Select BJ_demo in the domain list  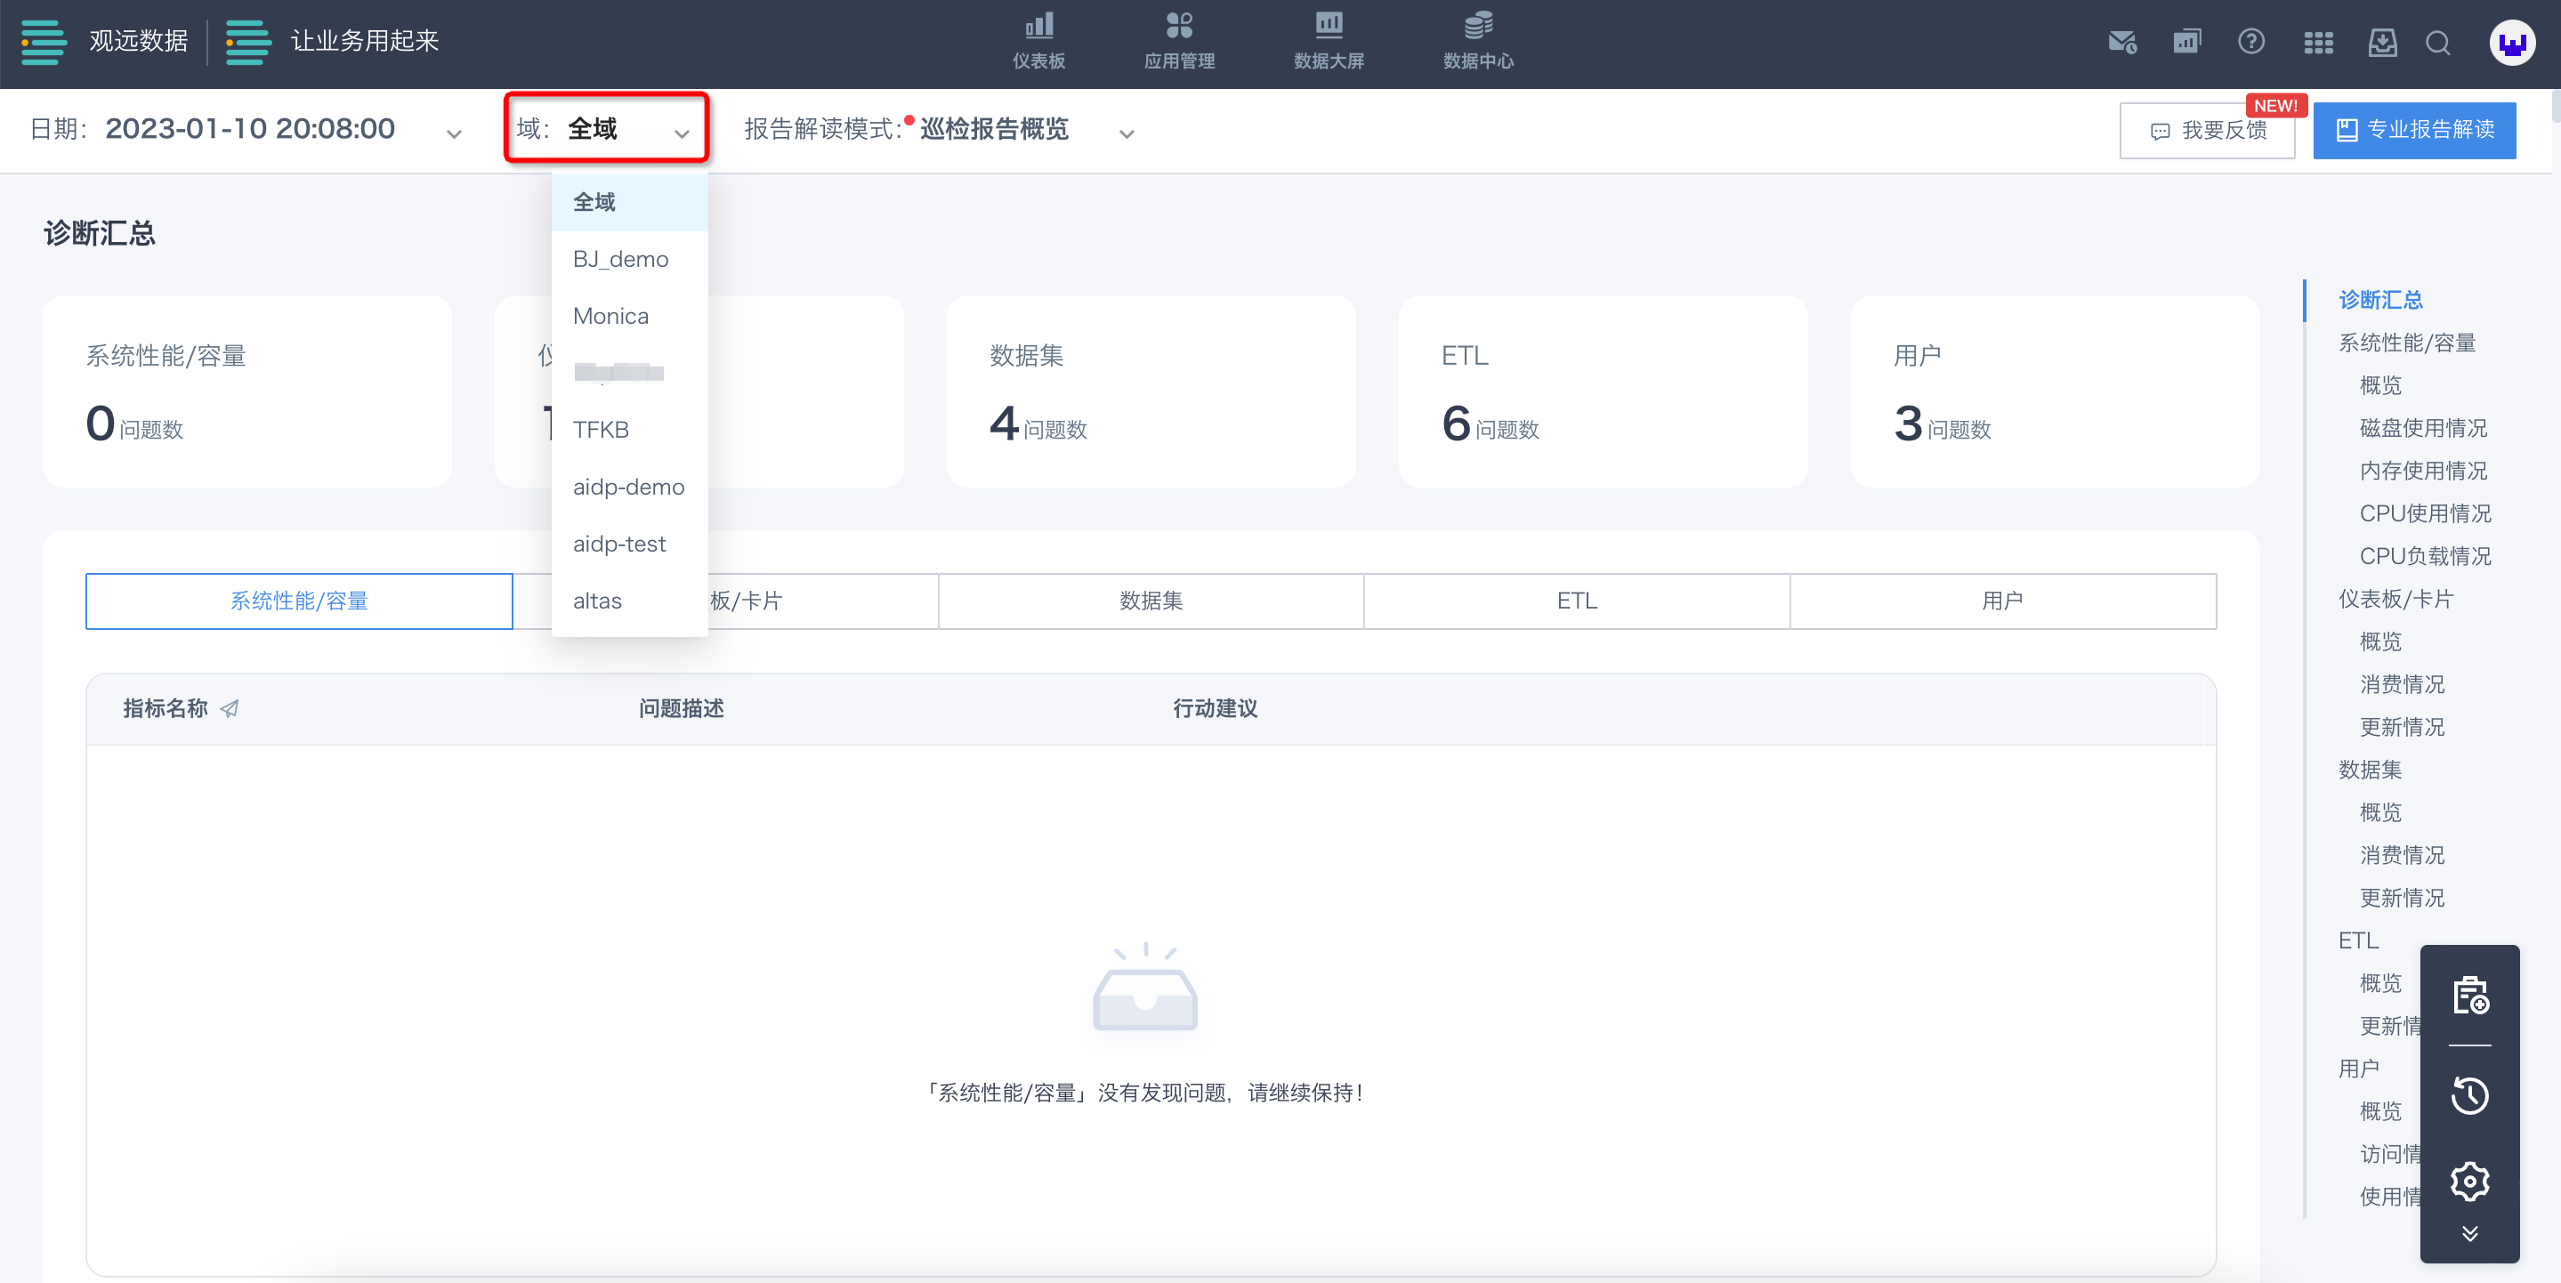click(629, 260)
